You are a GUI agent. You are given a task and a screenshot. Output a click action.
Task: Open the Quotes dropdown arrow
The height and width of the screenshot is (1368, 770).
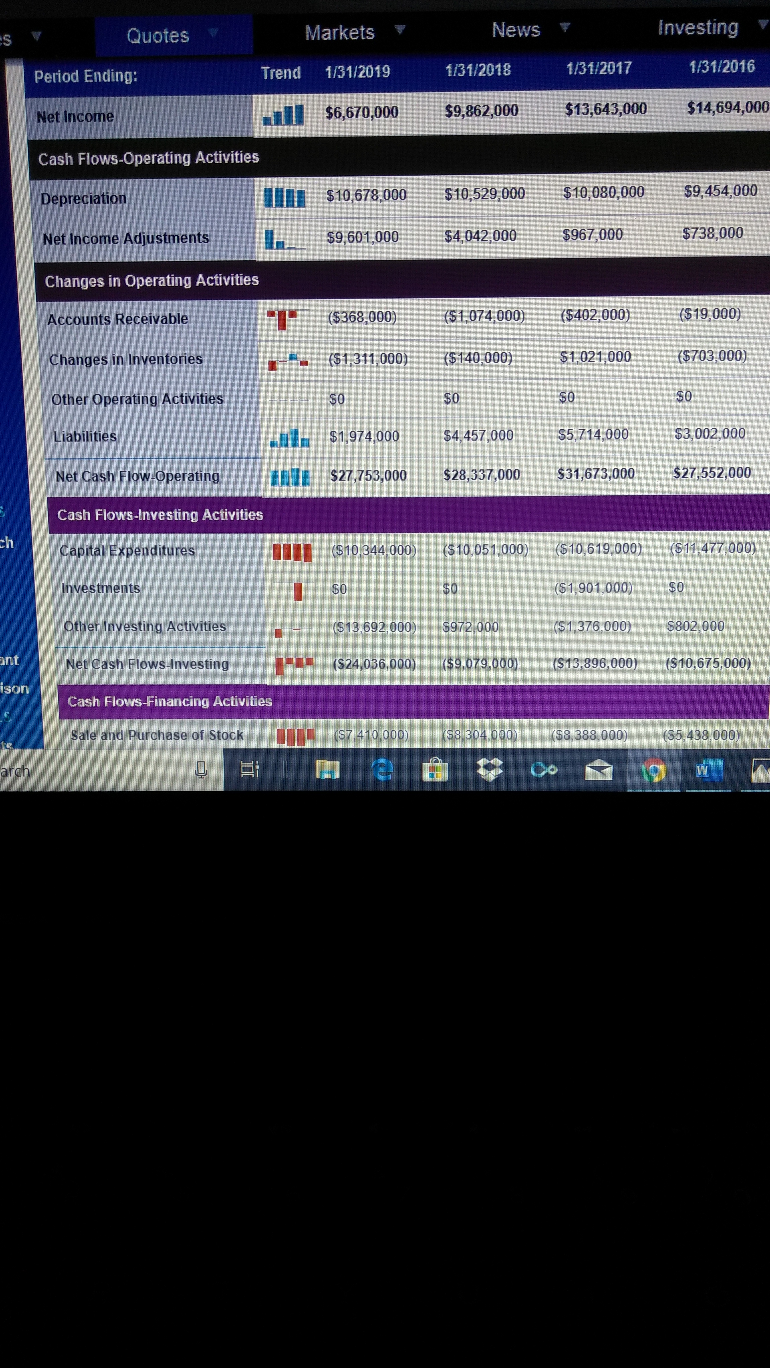214,33
